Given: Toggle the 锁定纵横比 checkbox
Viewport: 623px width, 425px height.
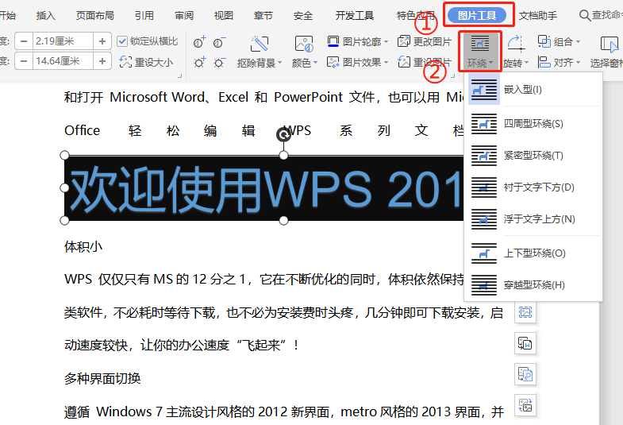Looking at the screenshot, I should click(x=122, y=41).
